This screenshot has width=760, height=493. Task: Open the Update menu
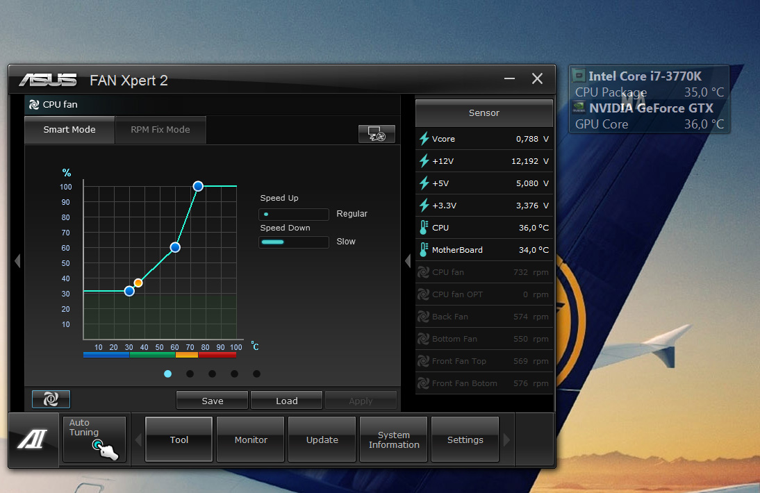coord(322,440)
